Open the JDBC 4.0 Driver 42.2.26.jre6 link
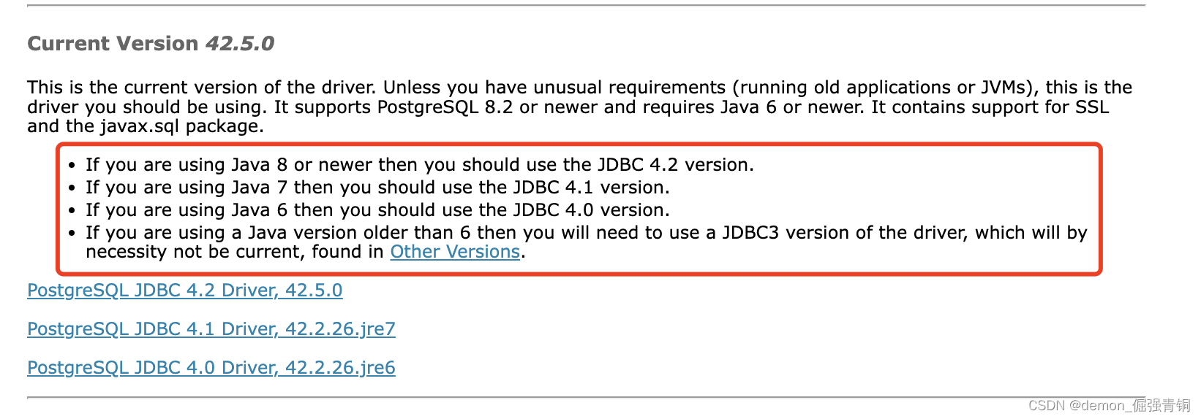1201x419 pixels. pyautogui.click(x=211, y=368)
